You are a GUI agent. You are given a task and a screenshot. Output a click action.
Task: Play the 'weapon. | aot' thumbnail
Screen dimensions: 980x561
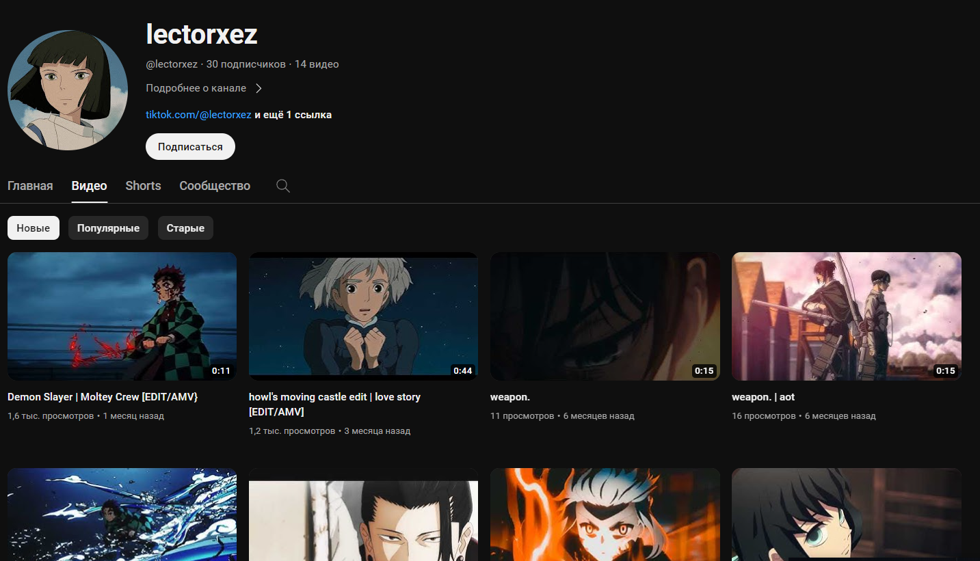pyautogui.click(x=847, y=316)
